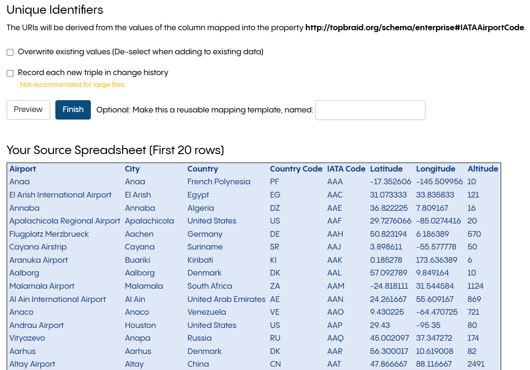Click the Country Code column header
Screen dimensions: 530x370
pyautogui.click(x=296, y=169)
